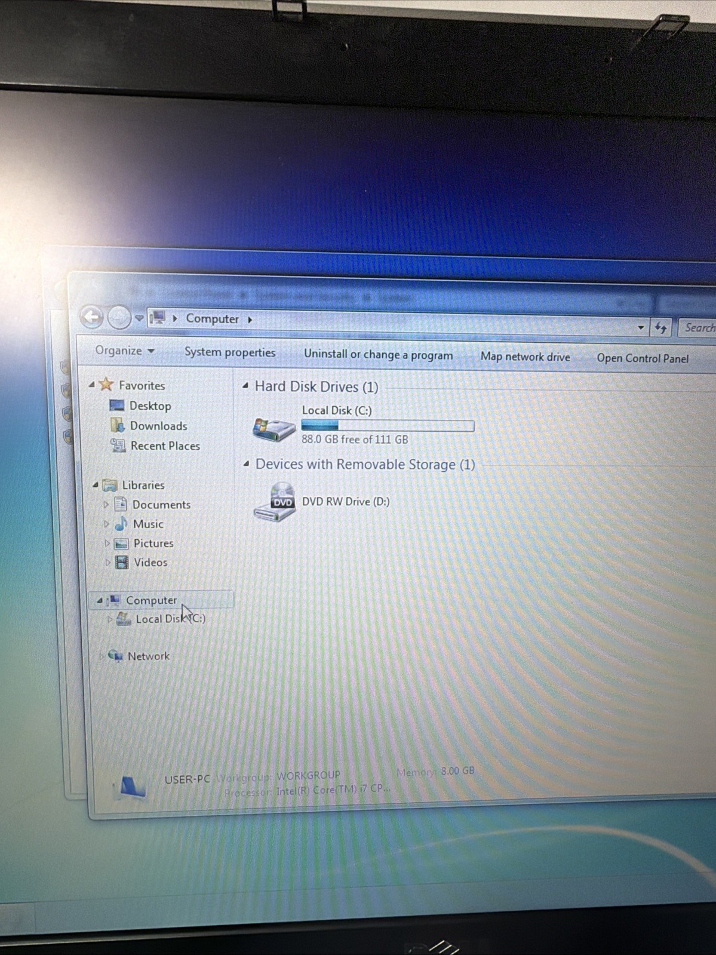Open Documents library

(161, 505)
